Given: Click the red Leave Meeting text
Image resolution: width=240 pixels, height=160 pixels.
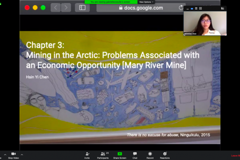Looking at the screenshot, I should pos(235,156).
